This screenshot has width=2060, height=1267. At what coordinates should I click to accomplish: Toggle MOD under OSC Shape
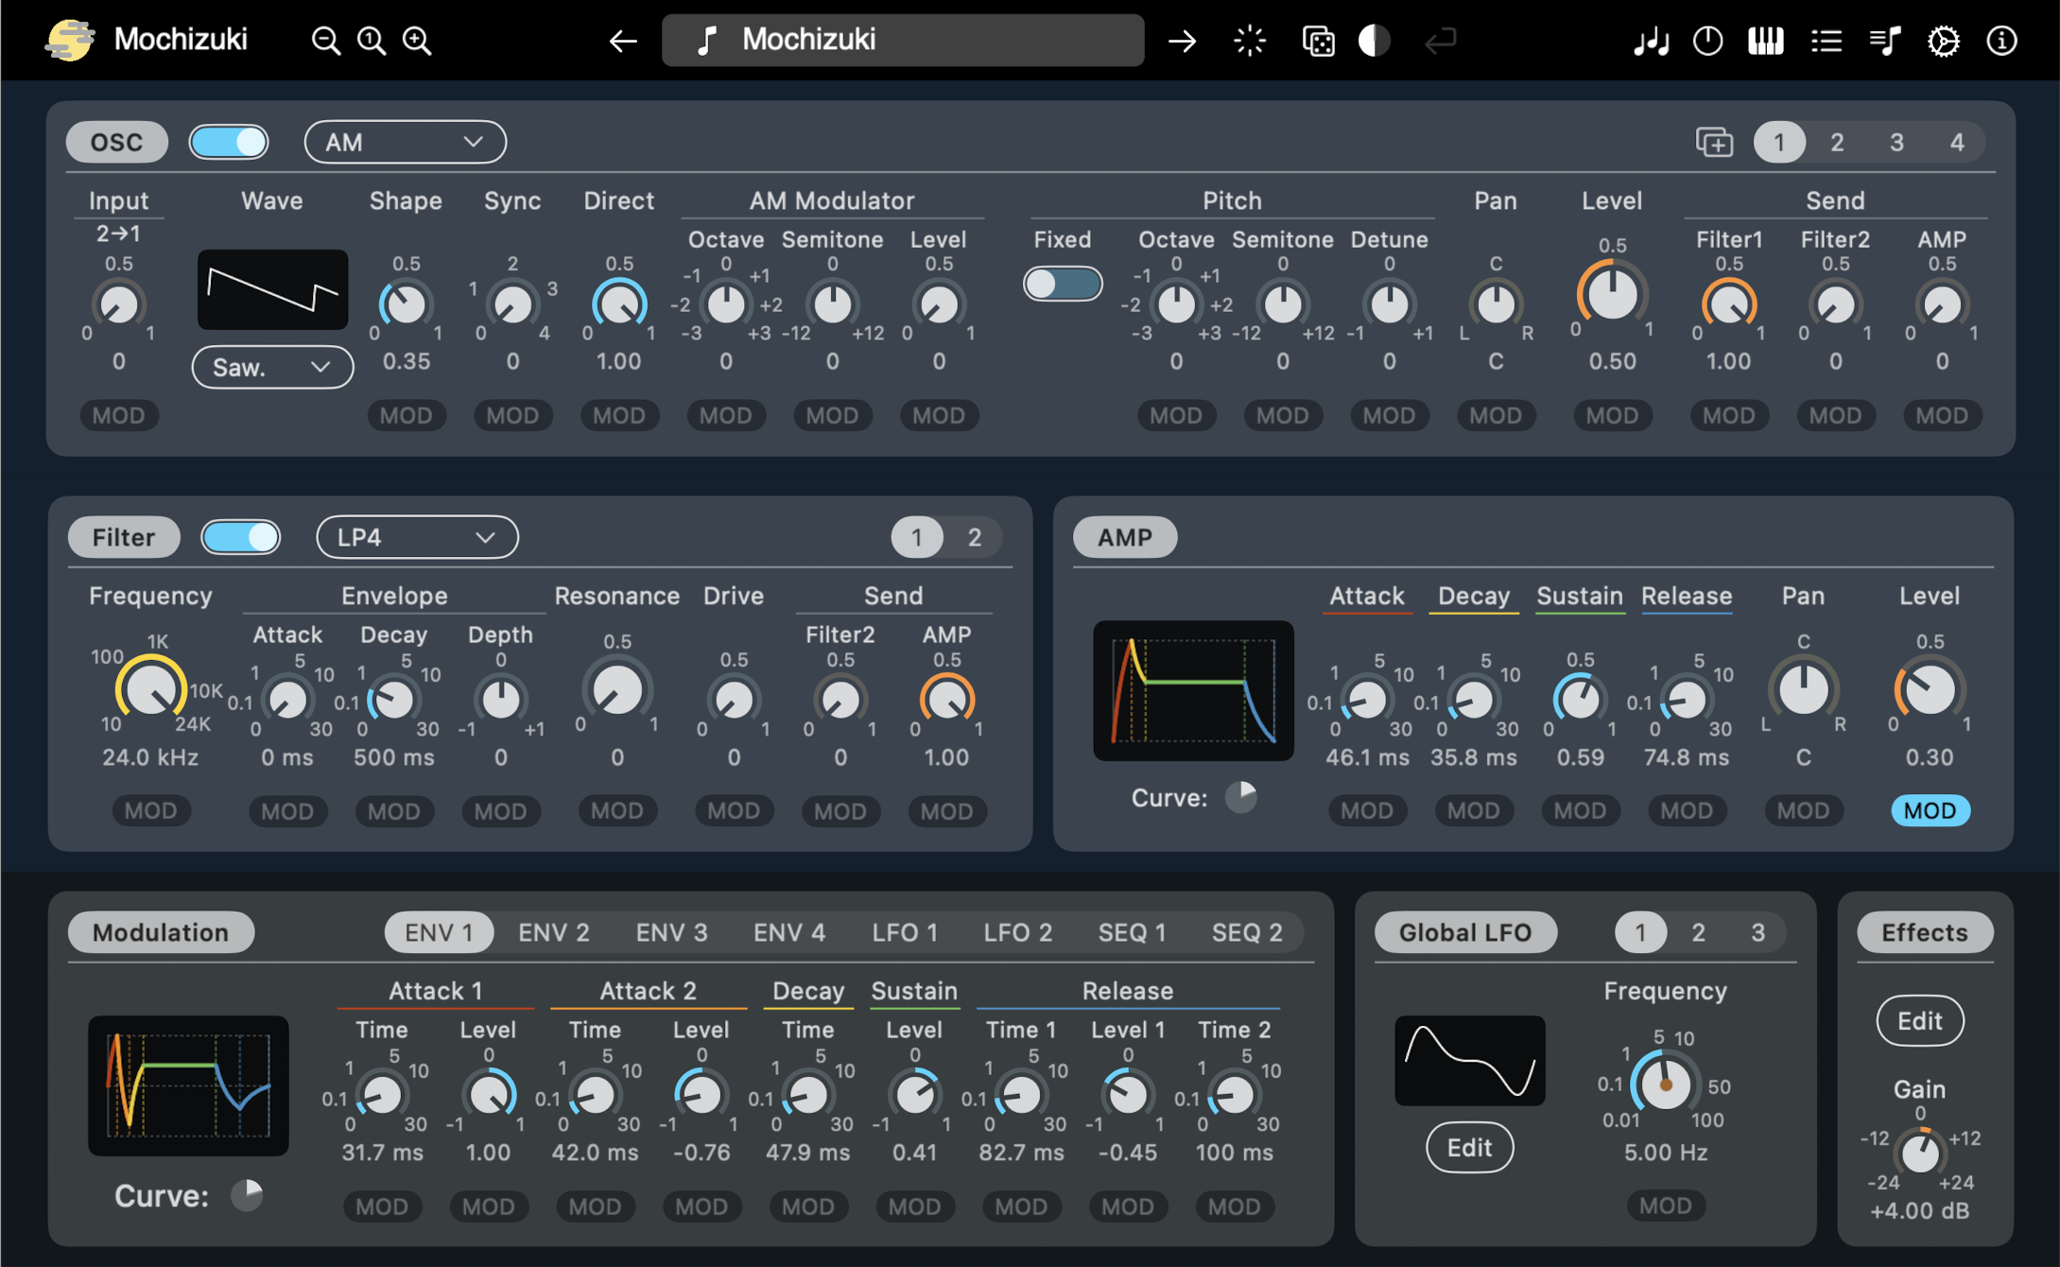click(x=406, y=415)
